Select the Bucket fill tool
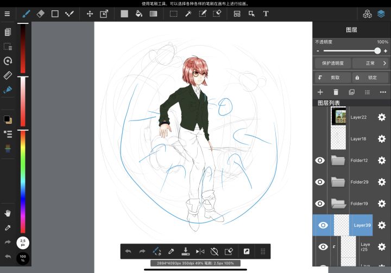The image size is (391, 273). 139,14
